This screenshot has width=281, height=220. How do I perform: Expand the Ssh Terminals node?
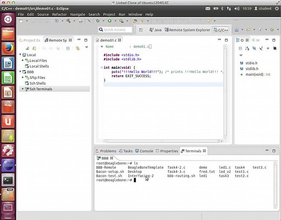pyautogui.click(x=23, y=89)
